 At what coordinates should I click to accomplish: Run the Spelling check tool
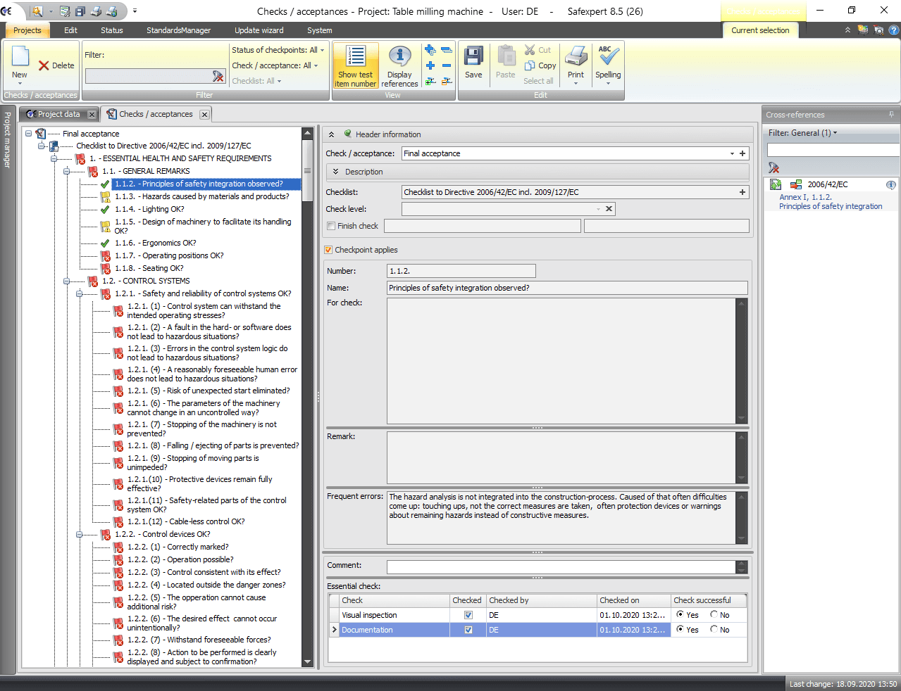coord(608,58)
